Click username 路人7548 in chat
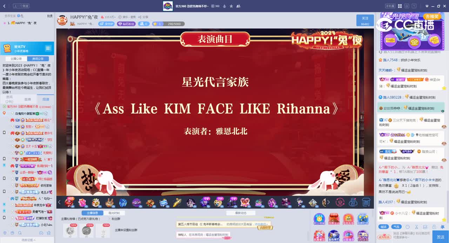 [x=390, y=60]
